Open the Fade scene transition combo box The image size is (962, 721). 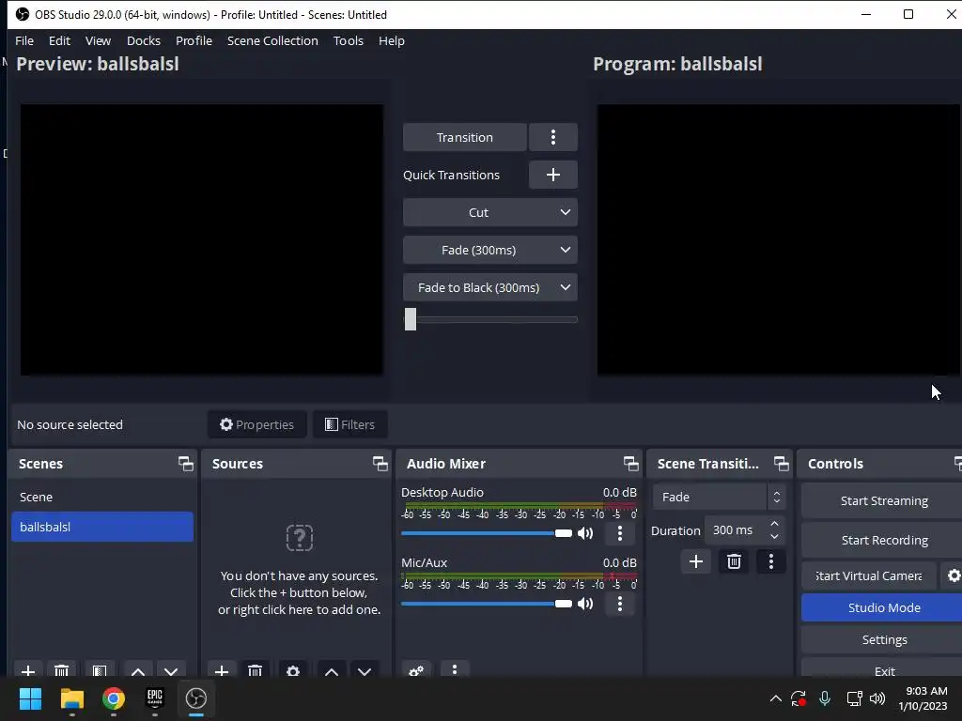pyautogui.click(x=719, y=497)
